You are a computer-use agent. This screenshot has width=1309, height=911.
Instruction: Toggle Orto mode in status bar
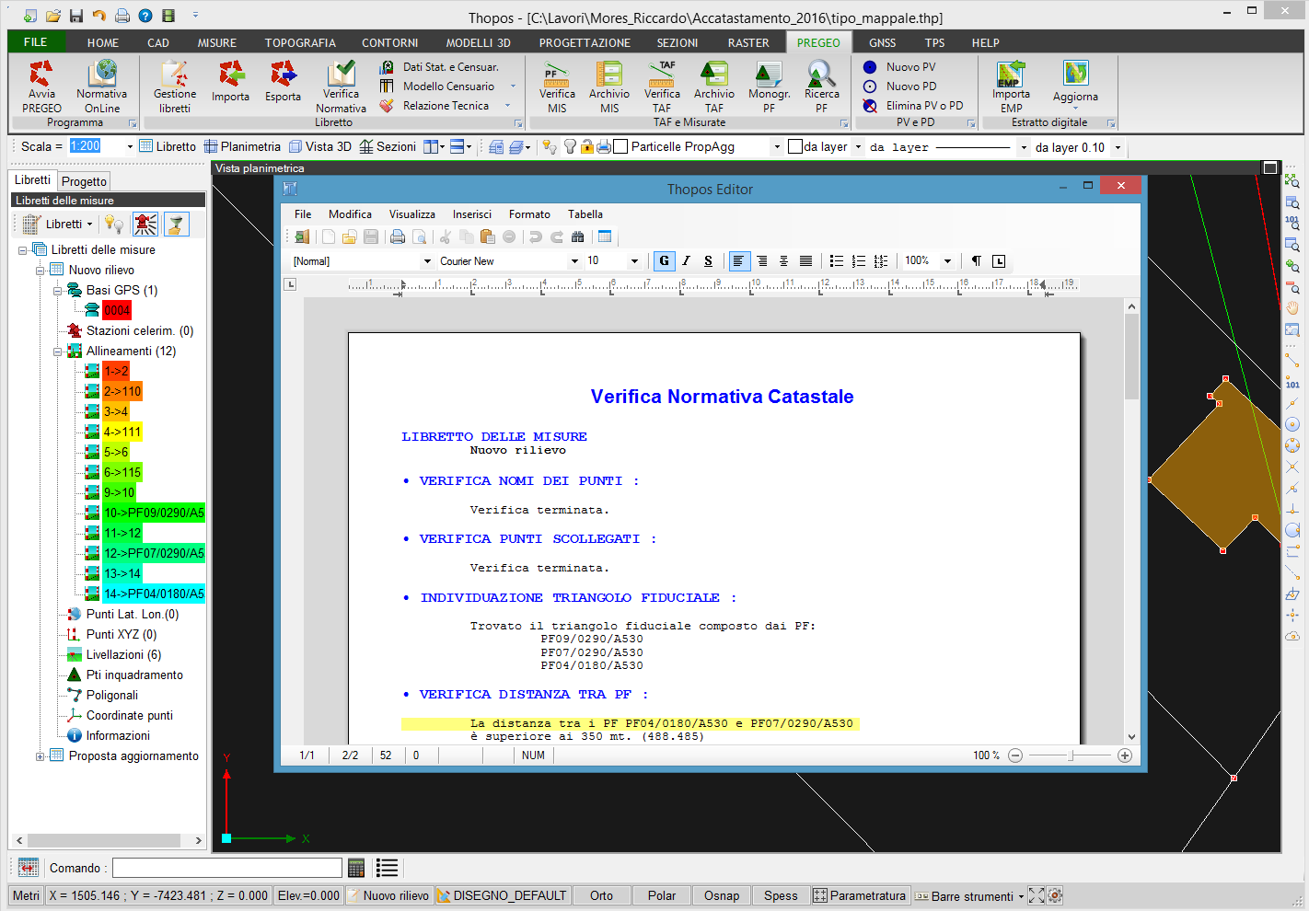(x=601, y=895)
